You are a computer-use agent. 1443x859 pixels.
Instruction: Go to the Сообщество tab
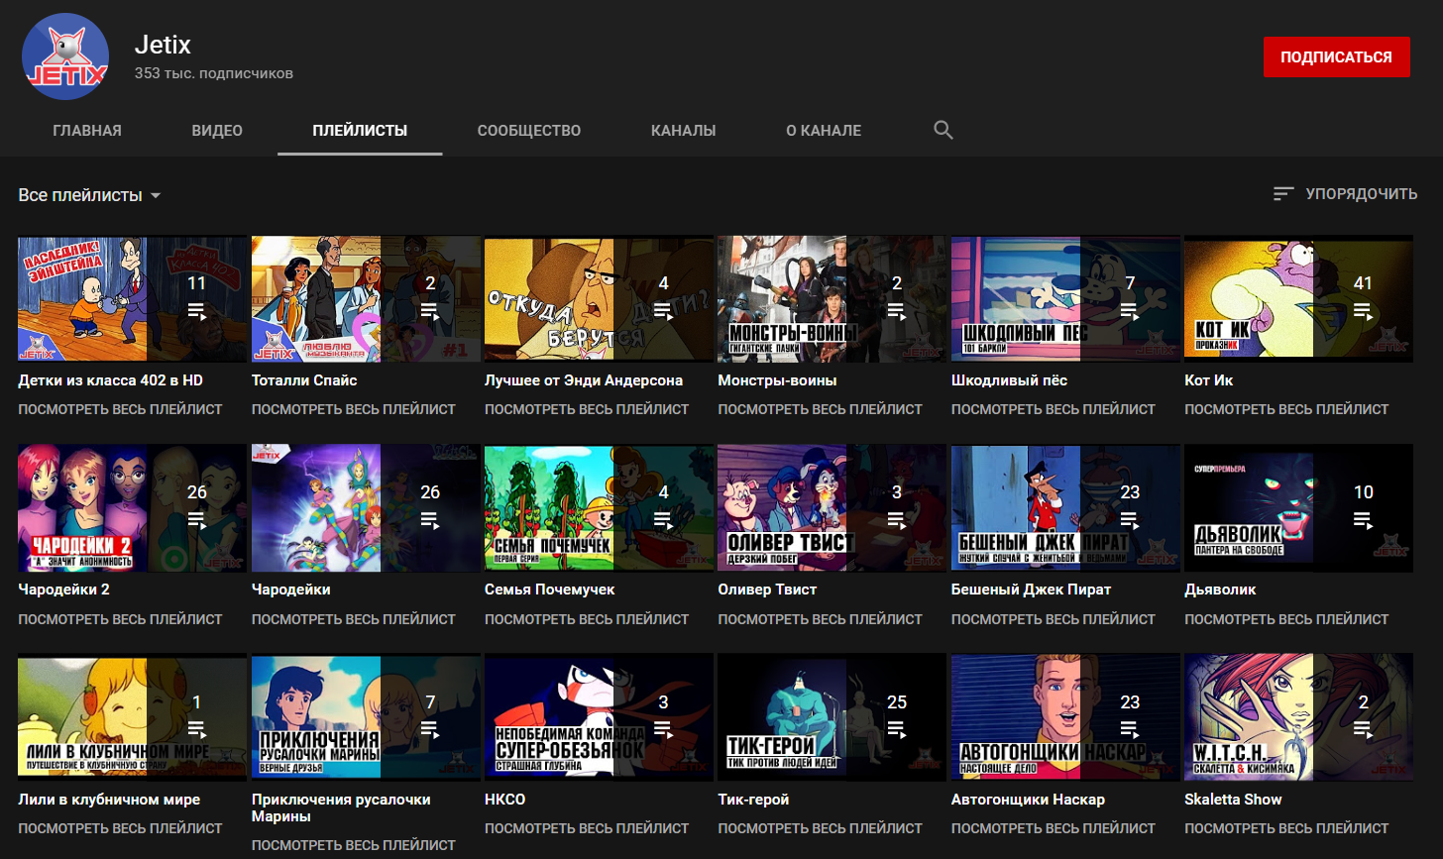[529, 131]
